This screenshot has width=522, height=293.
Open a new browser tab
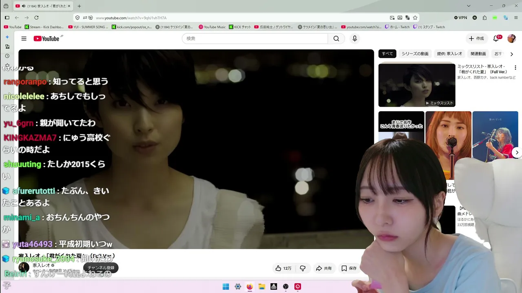click(x=79, y=6)
